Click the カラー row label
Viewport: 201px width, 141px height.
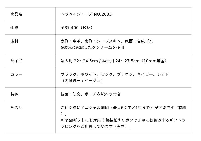pos(16,74)
